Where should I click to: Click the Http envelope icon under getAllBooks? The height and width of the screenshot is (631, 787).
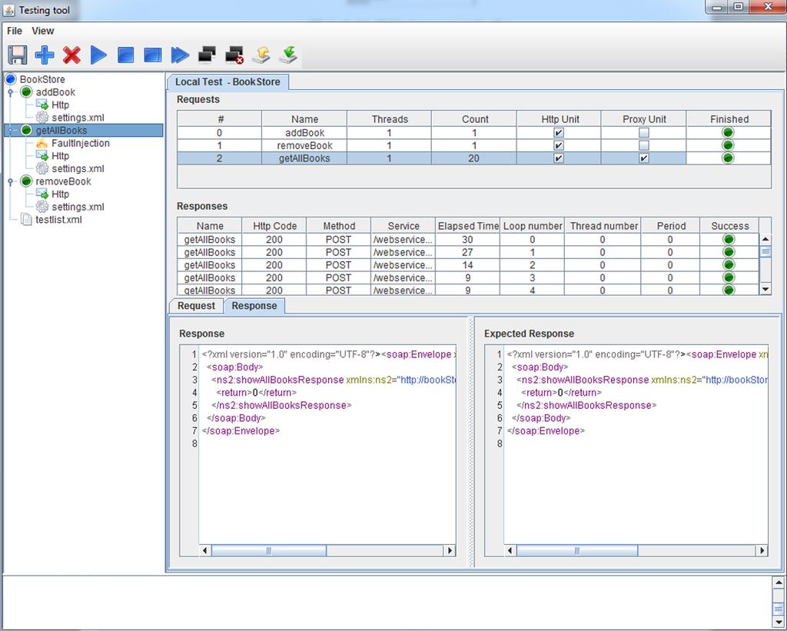click(x=42, y=155)
